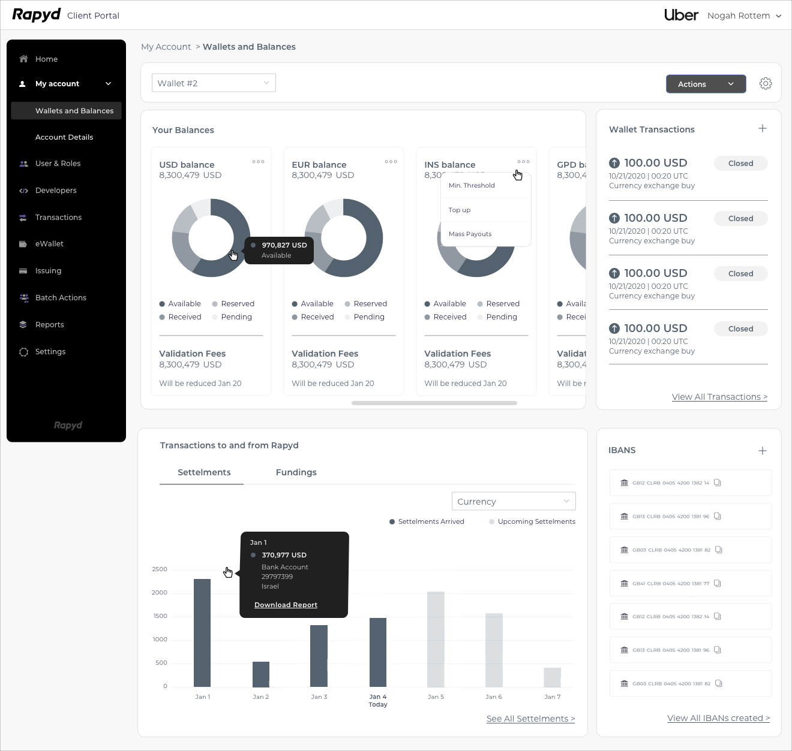
Task: Expand the Actions dropdown button
Action: [x=706, y=84]
